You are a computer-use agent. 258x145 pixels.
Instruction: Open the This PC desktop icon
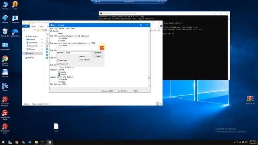point(5,5)
